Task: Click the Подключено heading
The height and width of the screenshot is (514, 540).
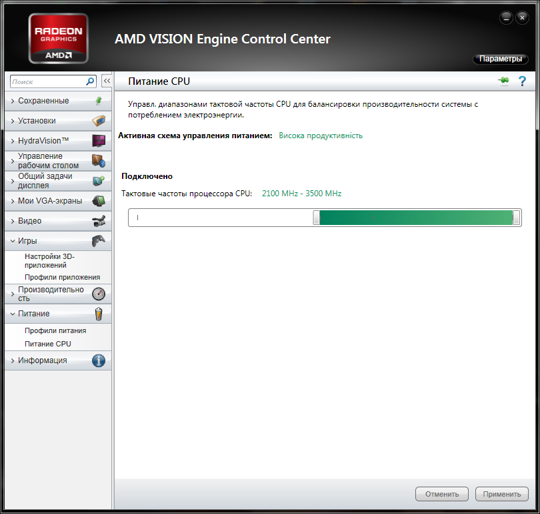Action: (x=147, y=176)
